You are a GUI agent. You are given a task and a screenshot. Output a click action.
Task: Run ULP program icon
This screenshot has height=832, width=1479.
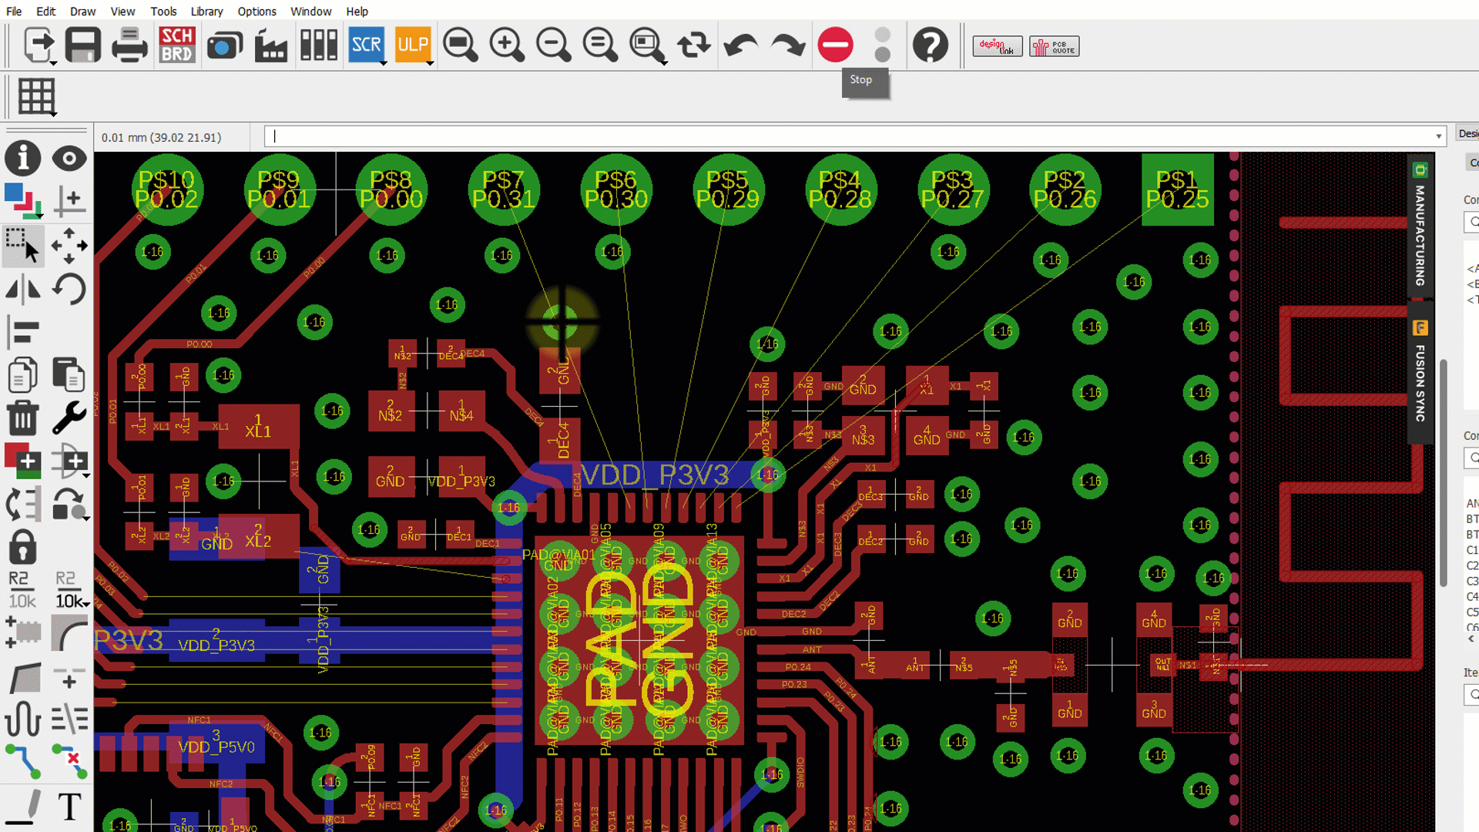tap(413, 45)
